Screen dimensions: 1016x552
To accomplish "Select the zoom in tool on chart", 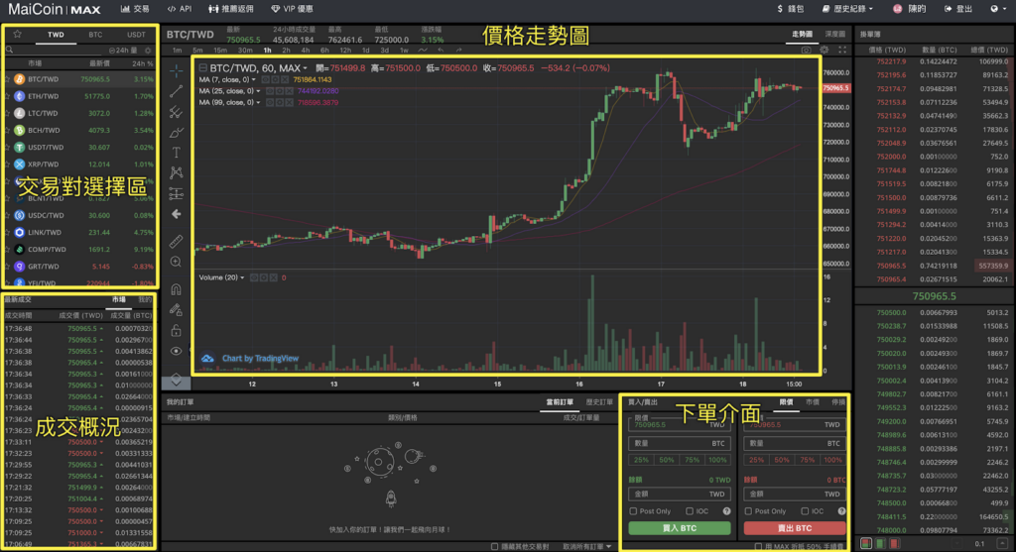I will [176, 262].
